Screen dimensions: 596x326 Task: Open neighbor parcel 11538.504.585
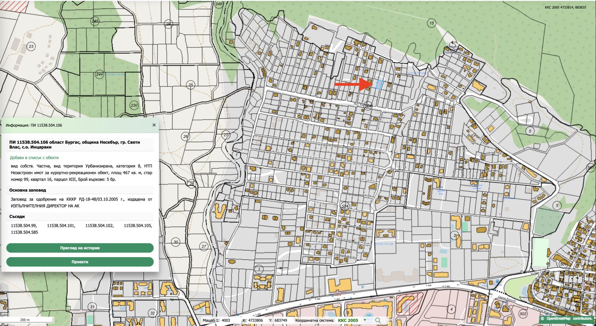pos(25,232)
